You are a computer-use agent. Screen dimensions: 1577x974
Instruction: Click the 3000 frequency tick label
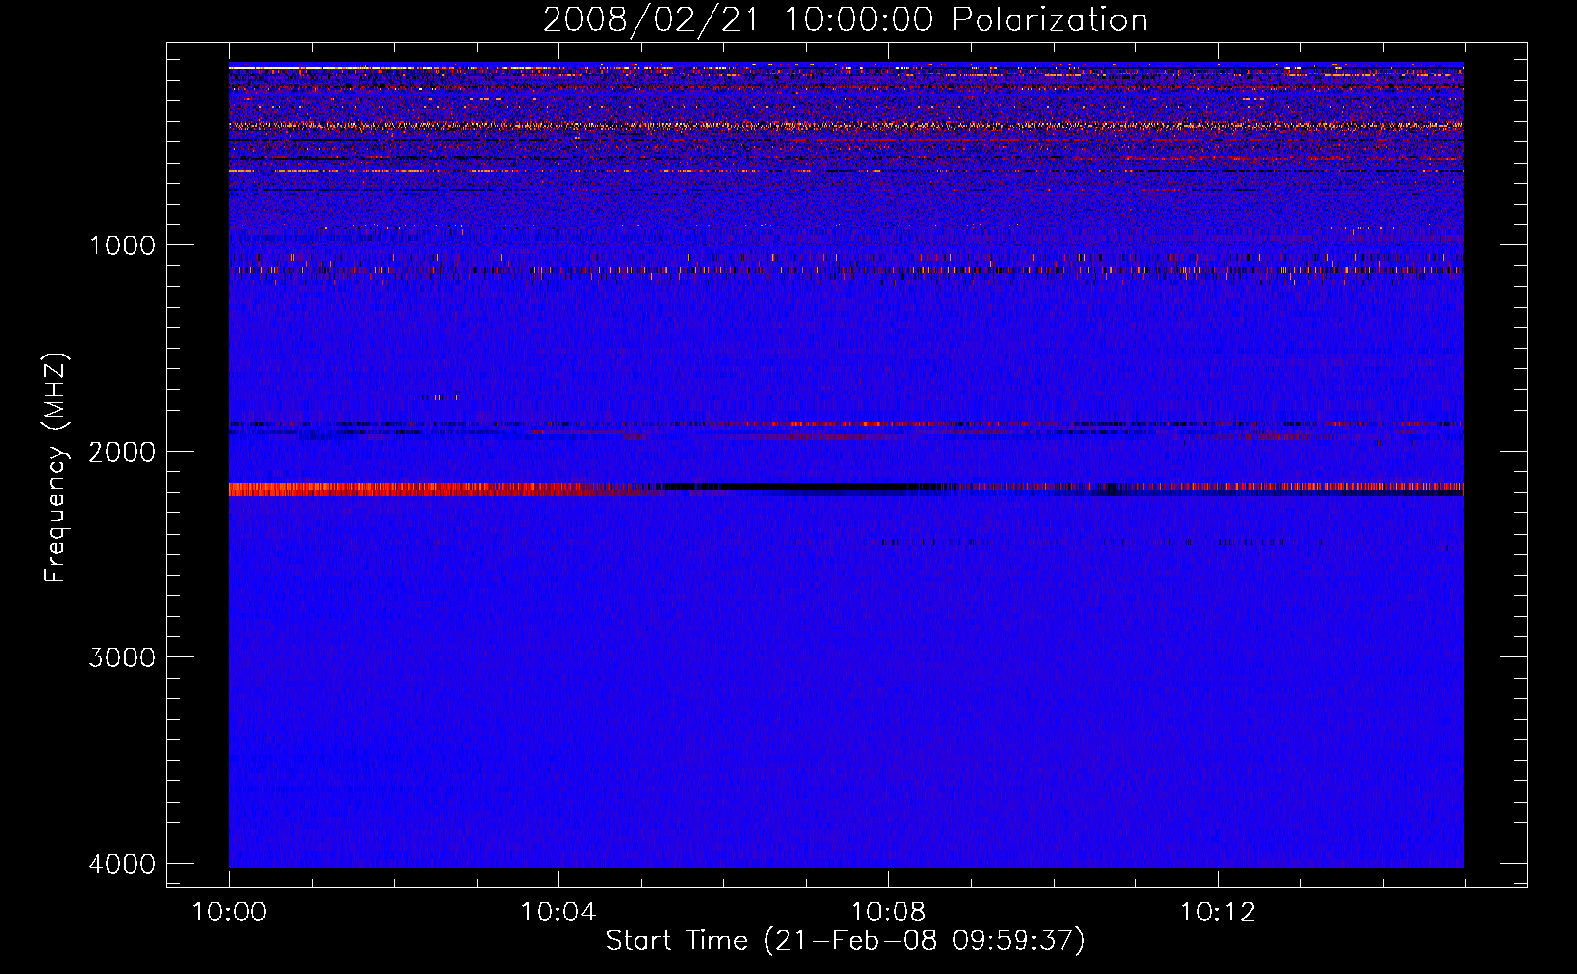click(122, 657)
